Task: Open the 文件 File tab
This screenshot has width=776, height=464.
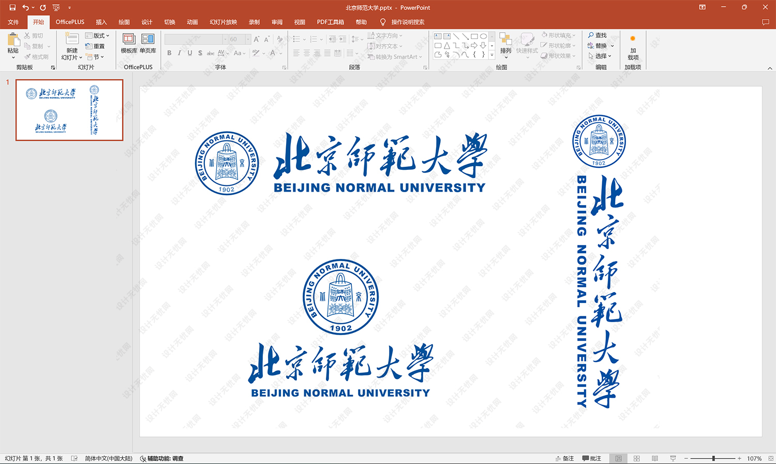Action: [13, 22]
